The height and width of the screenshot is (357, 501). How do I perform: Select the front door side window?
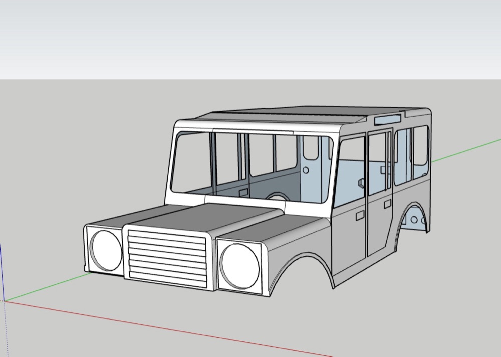[x=350, y=172]
